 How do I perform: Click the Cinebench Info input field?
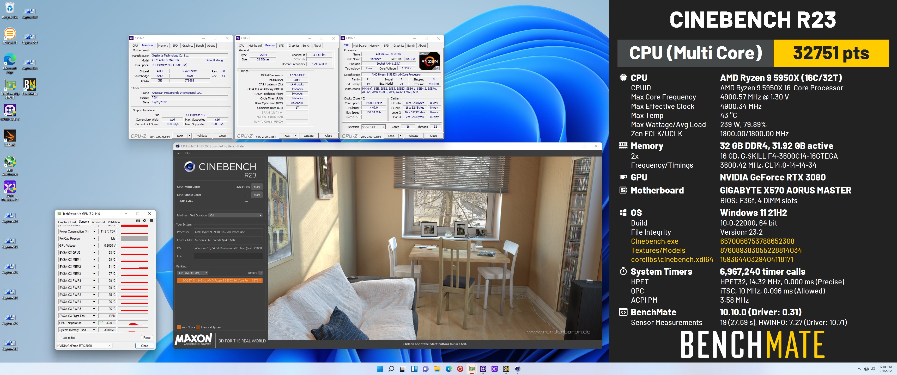pyautogui.click(x=228, y=256)
